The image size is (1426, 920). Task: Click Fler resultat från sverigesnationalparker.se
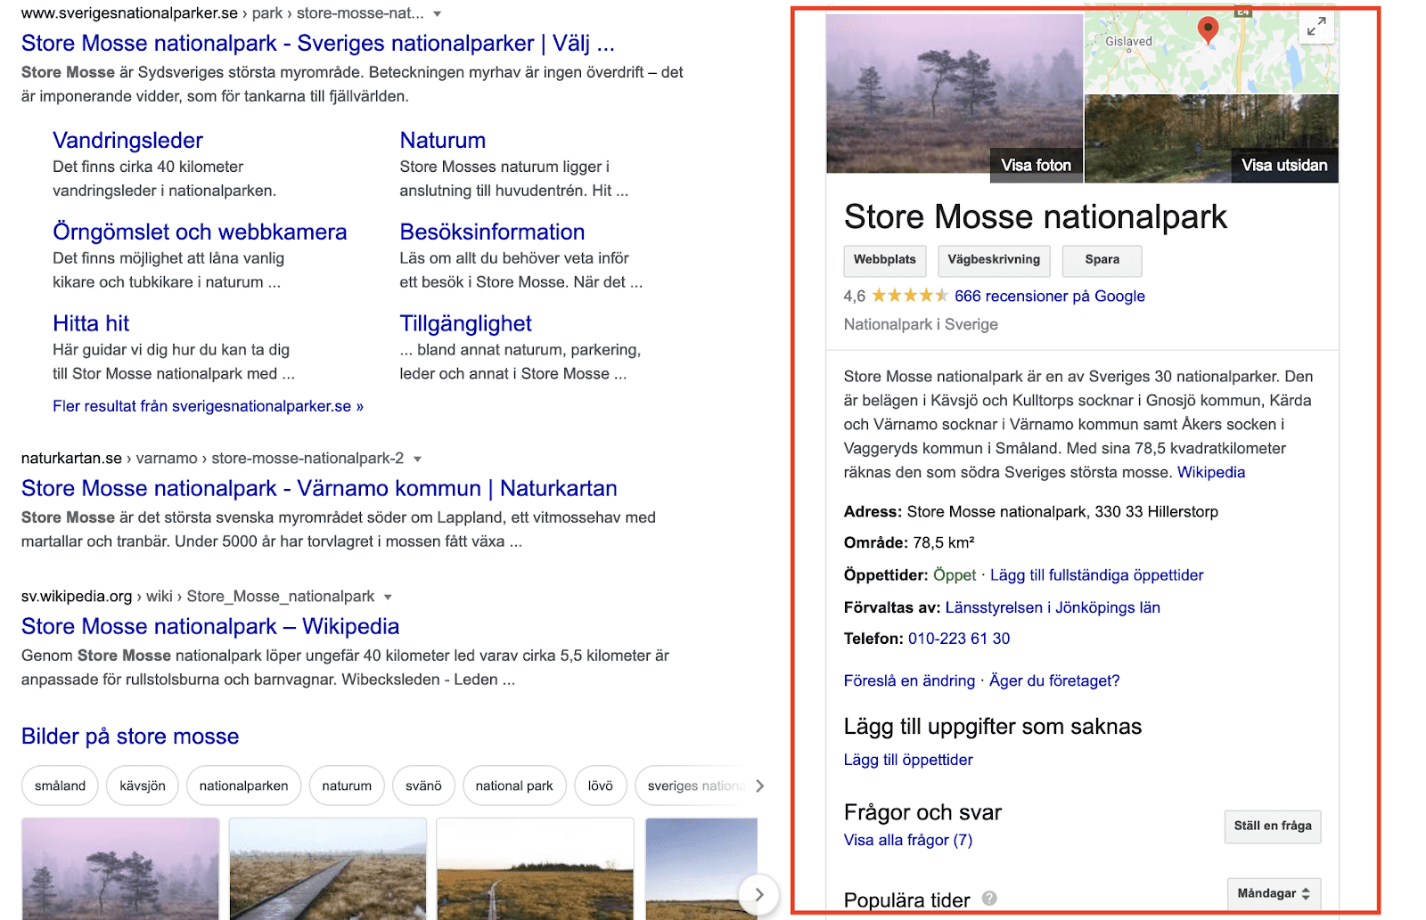coord(208,406)
